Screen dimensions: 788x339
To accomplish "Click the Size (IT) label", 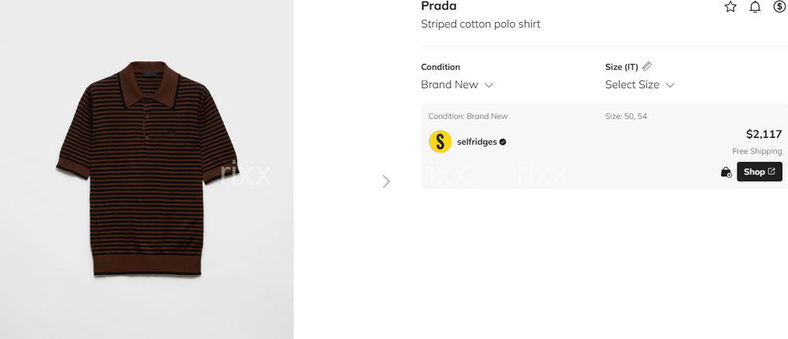I will (621, 67).
